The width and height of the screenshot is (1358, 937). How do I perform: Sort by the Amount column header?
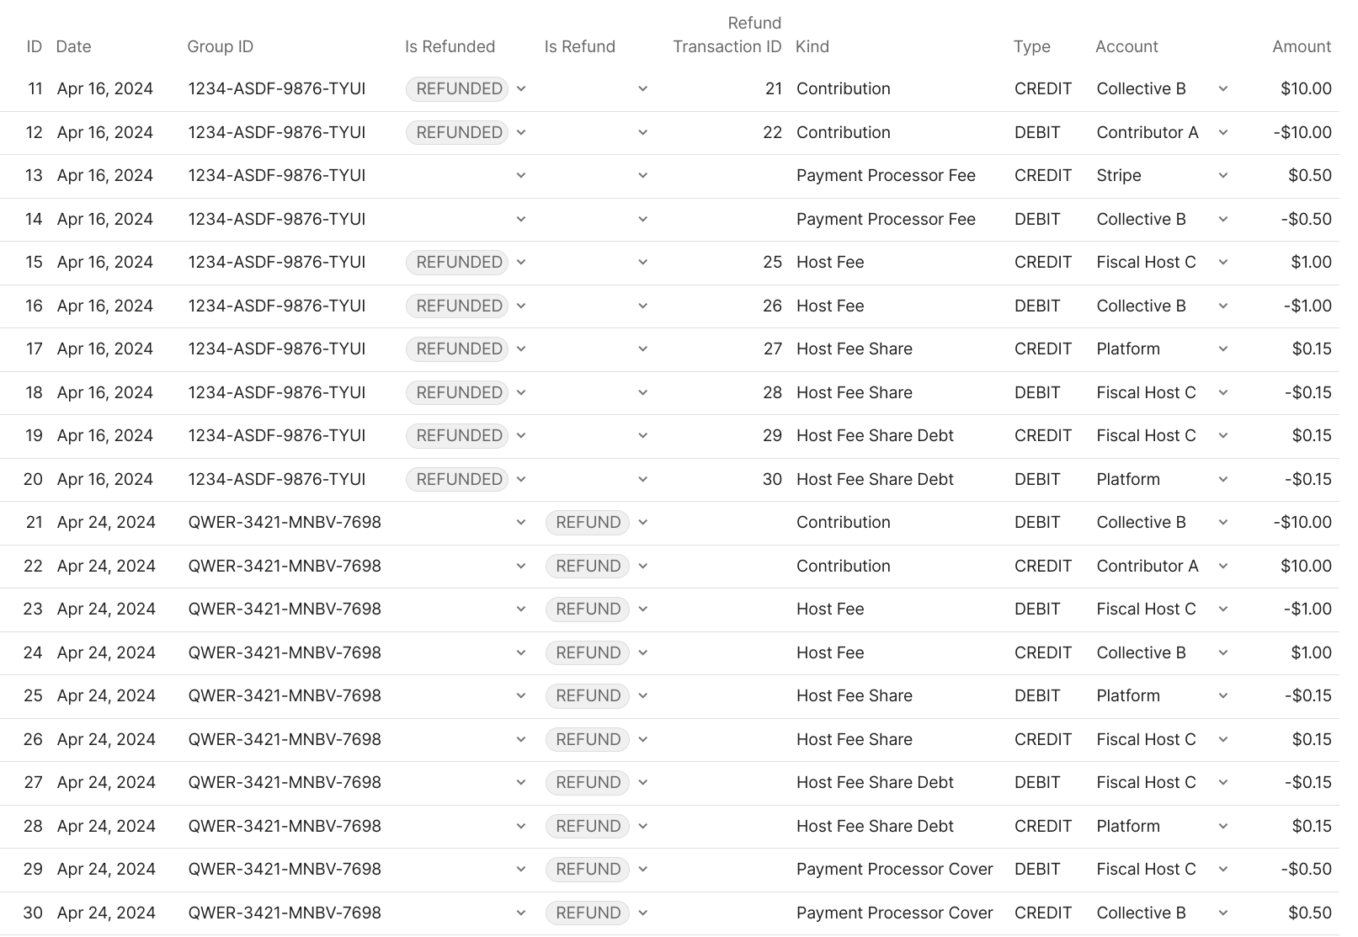1301,47
